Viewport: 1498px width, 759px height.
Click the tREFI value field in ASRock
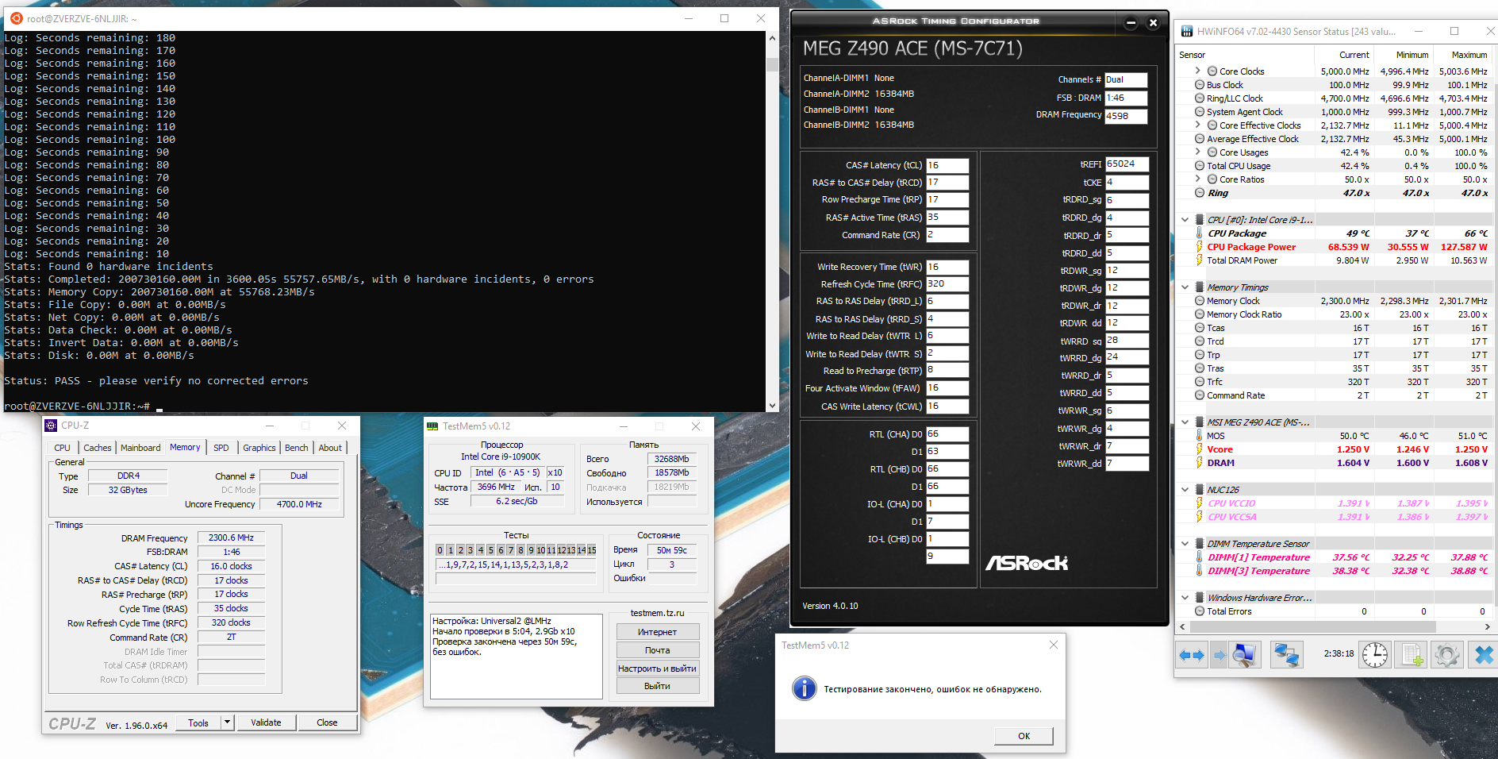pos(1127,164)
